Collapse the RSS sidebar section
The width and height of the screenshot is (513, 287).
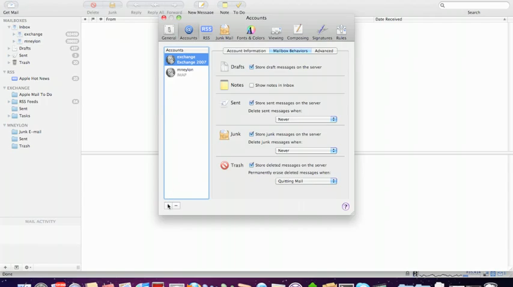point(4,72)
